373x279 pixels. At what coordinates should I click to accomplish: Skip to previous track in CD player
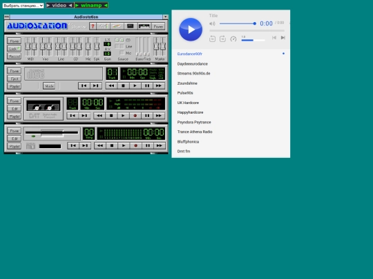coord(84,85)
